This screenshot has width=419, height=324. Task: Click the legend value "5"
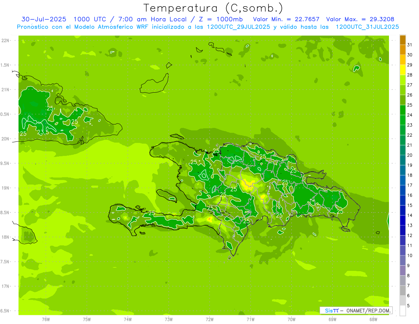pos(409,306)
